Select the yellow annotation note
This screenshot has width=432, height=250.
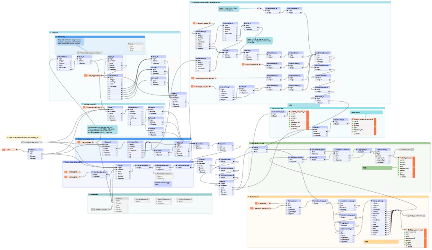pyautogui.click(x=23, y=137)
